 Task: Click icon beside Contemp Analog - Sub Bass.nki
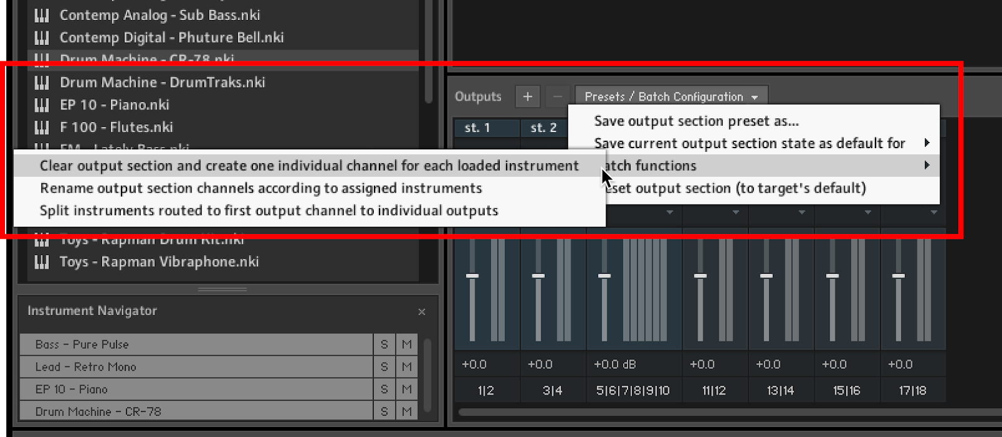click(41, 15)
